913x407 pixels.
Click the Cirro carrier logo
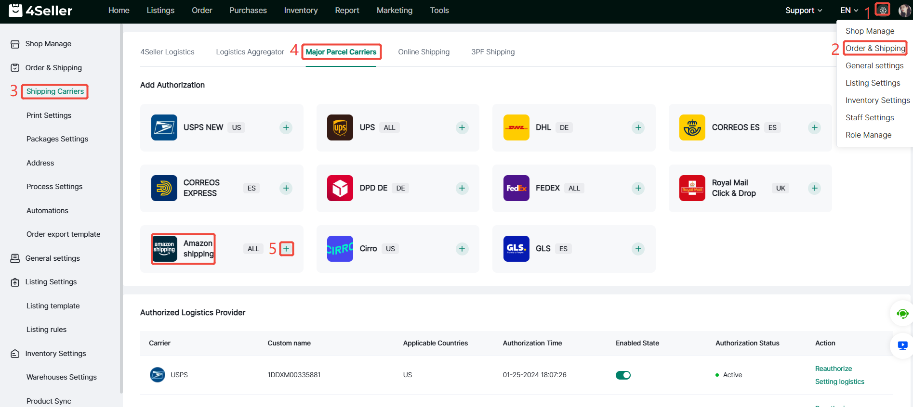340,249
